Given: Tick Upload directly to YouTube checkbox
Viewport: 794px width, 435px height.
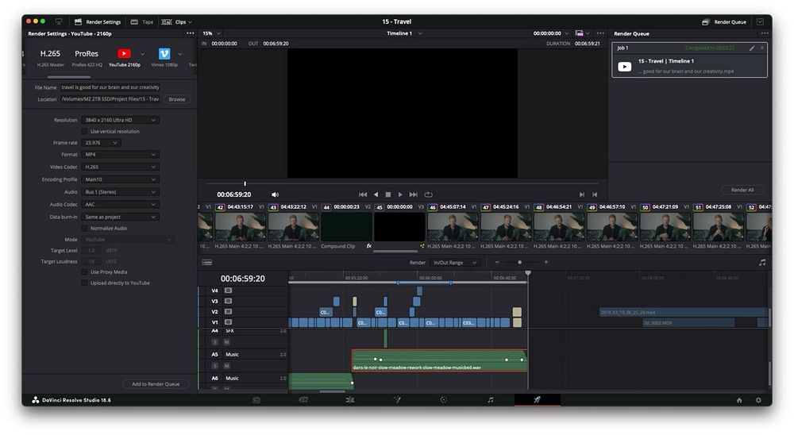Looking at the screenshot, I should pos(85,283).
